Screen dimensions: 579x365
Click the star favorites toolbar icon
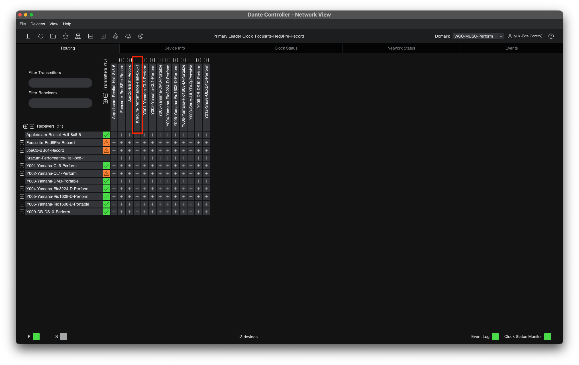tap(66, 36)
